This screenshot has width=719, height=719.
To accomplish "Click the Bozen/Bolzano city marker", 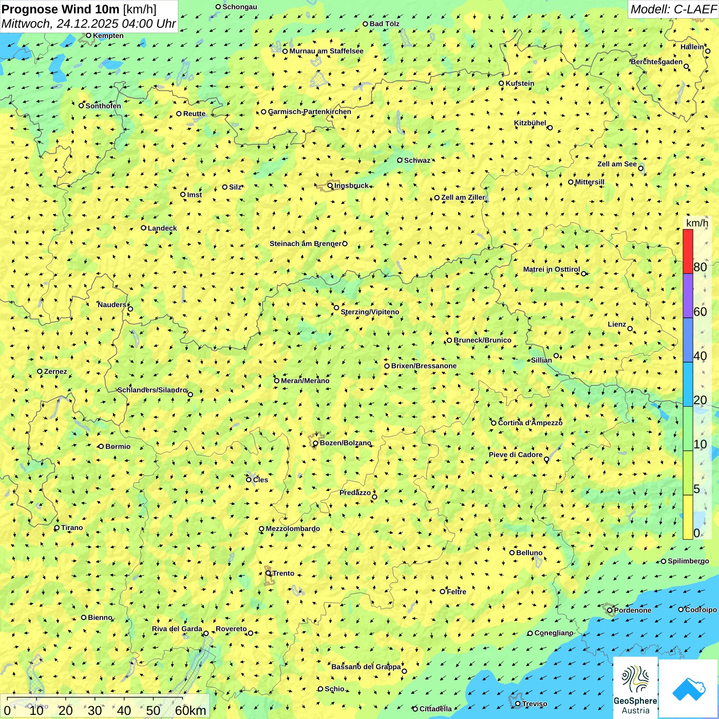I will [x=316, y=443].
